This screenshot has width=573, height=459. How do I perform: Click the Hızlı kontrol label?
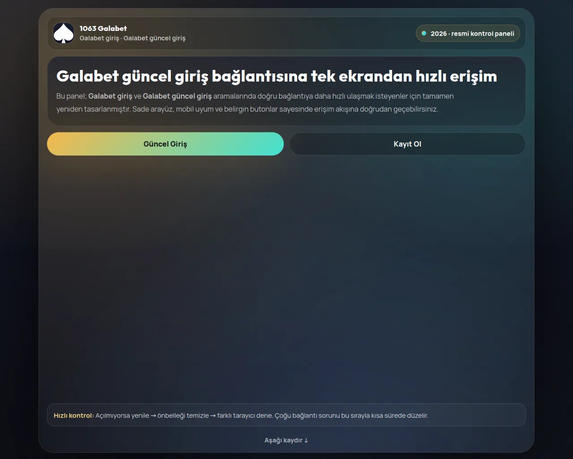coord(74,416)
